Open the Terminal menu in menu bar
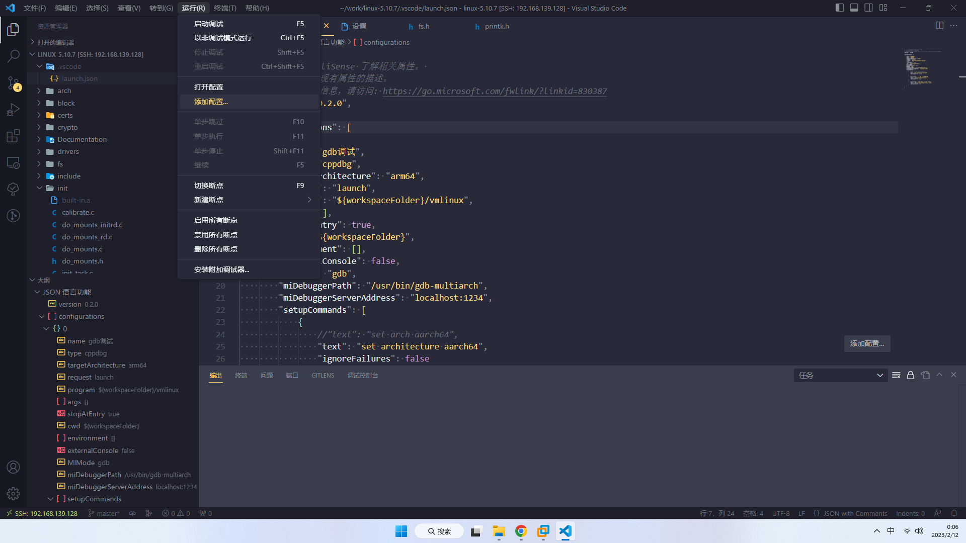 (x=225, y=8)
